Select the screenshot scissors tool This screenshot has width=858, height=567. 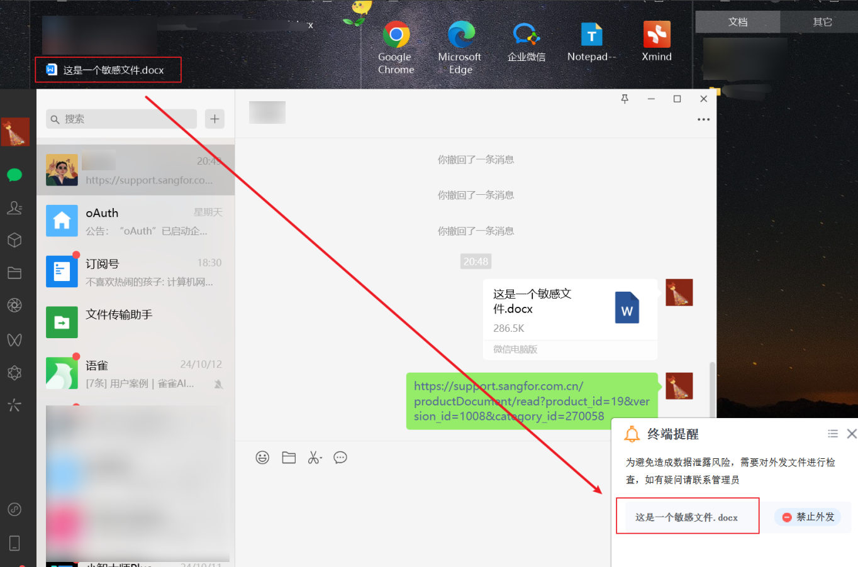313,458
